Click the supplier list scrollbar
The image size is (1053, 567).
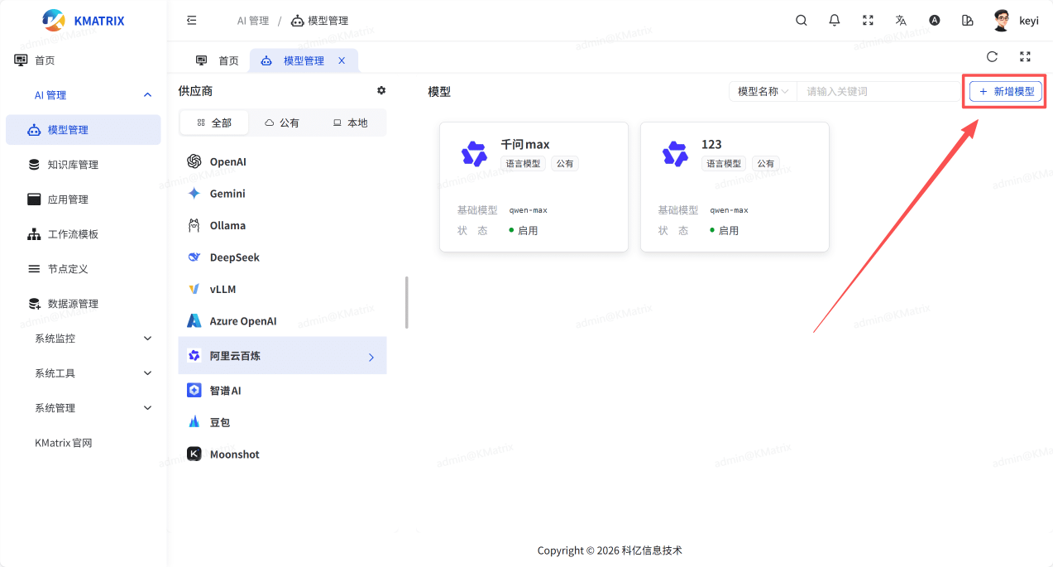pyautogui.click(x=406, y=302)
